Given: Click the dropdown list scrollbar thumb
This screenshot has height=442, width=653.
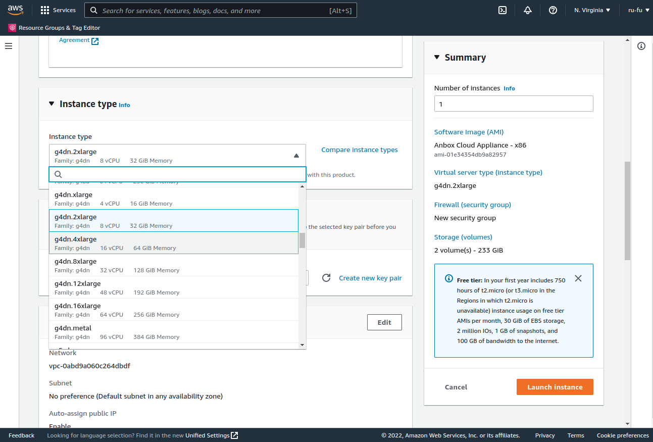Looking at the screenshot, I should 303,240.
